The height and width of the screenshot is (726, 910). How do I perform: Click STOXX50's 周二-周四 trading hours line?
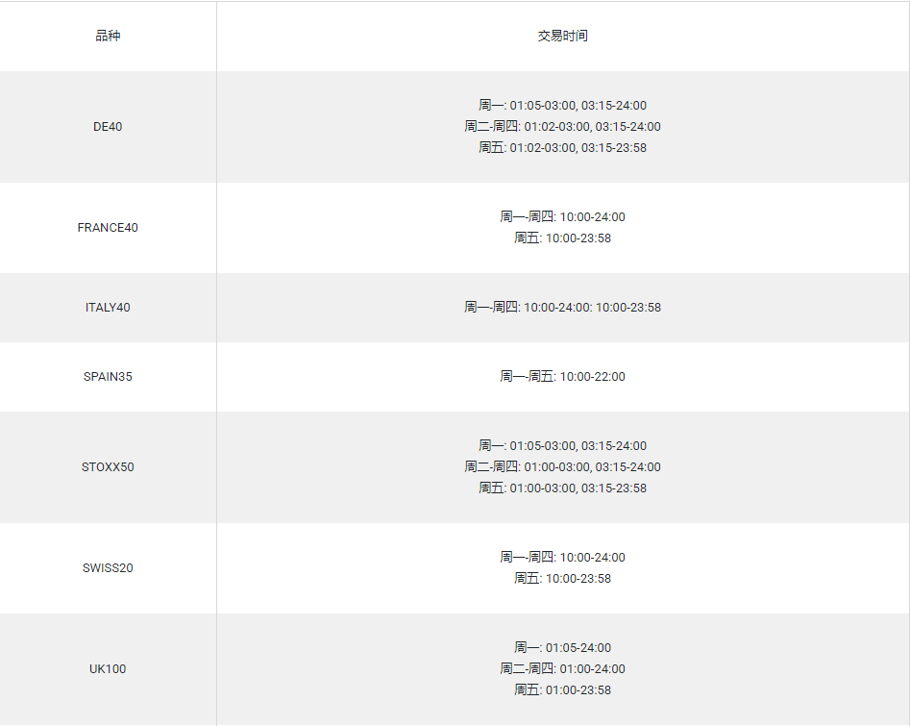(562, 467)
